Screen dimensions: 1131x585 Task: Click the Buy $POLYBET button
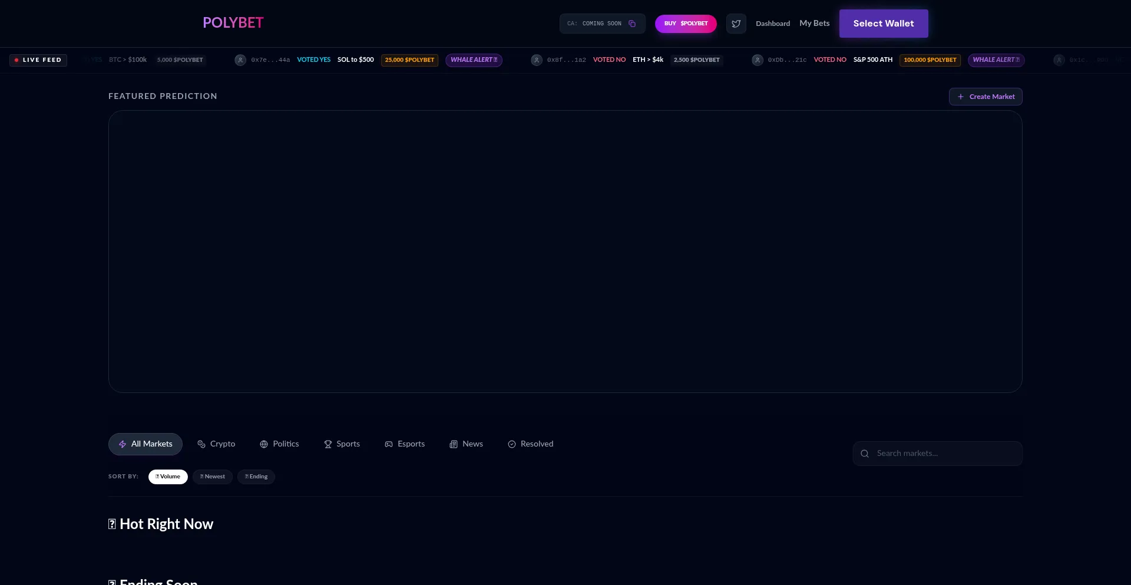pos(686,24)
